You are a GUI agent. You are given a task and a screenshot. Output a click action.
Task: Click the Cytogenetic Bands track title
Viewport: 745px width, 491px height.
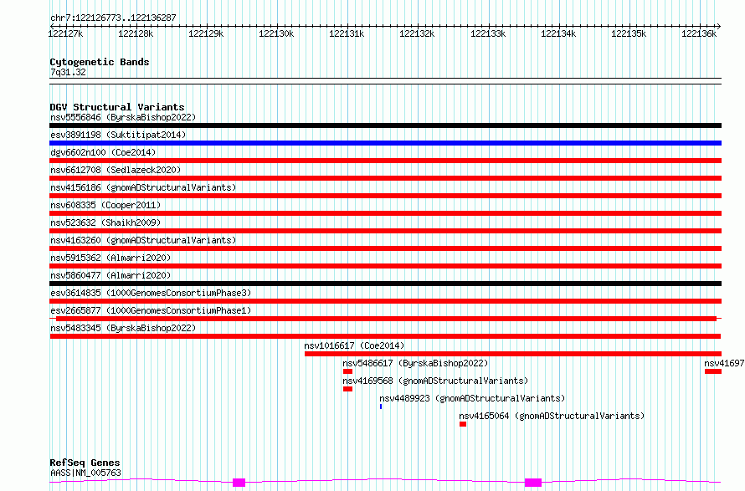pos(100,62)
